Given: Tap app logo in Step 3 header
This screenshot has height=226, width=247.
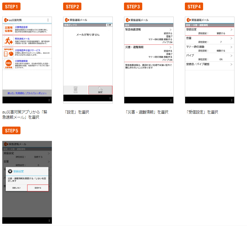Looking at the screenshot, I should click(x=128, y=20).
